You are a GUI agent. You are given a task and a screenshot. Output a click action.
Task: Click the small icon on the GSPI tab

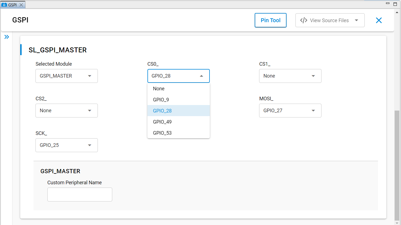point(4,4)
